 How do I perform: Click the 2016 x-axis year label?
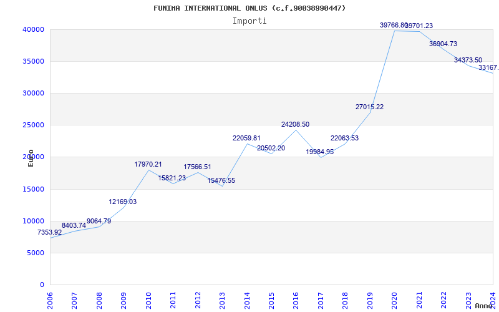(x=296, y=300)
